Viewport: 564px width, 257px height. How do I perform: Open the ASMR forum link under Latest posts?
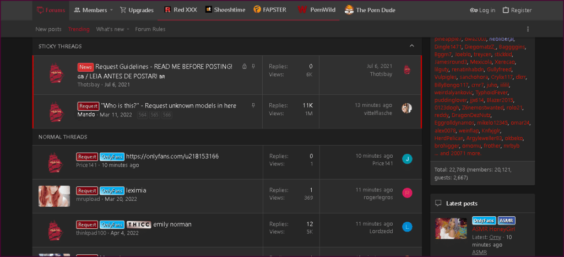[x=479, y=253]
